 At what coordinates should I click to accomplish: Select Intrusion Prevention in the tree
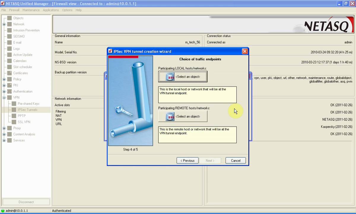point(26,30)
